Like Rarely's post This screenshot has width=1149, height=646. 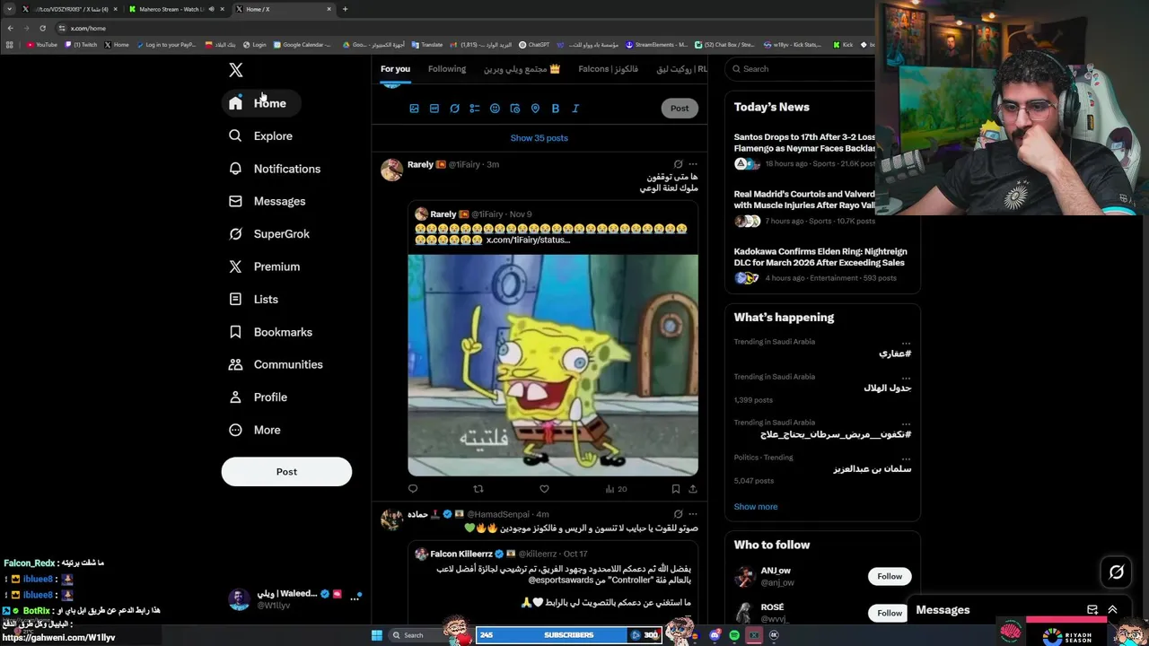(544, 489)
